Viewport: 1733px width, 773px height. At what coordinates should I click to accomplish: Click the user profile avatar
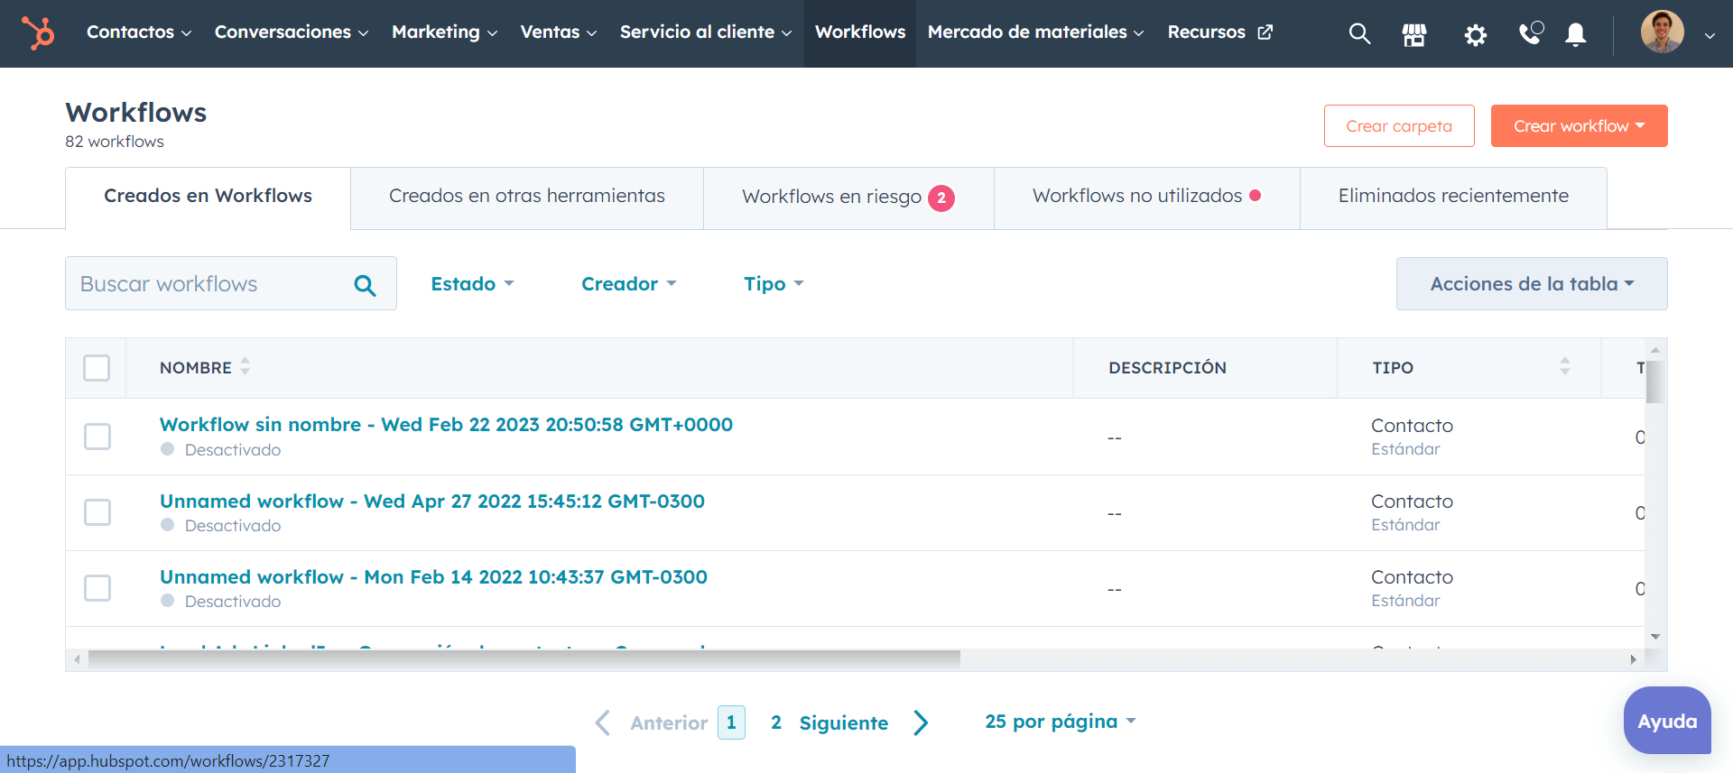(x=1662, y=32)
